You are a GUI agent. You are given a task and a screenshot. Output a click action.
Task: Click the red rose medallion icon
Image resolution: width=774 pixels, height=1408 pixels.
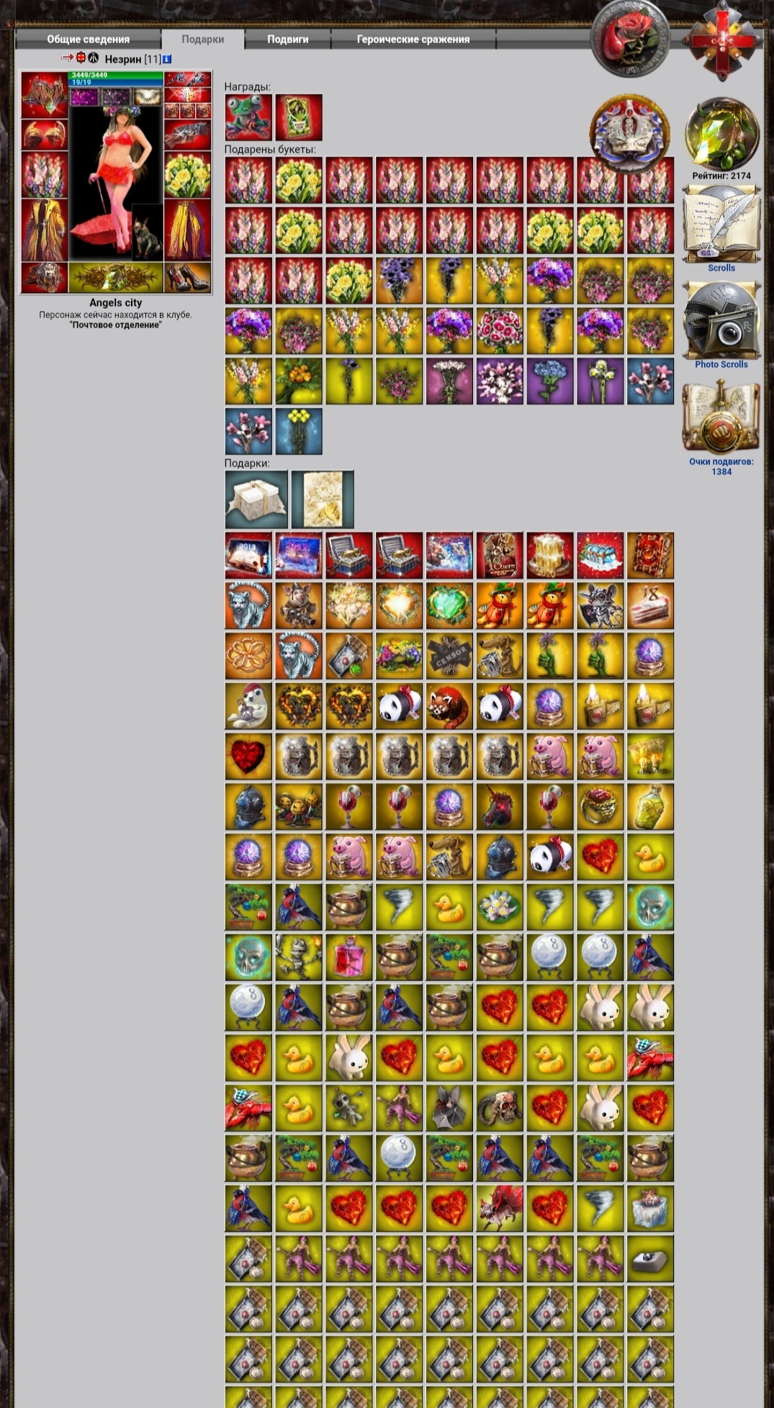630,38
